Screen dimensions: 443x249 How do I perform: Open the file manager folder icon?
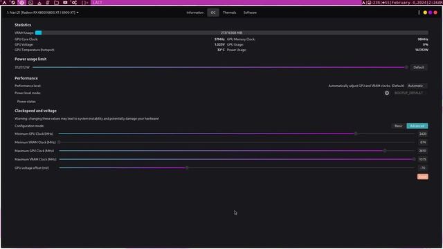click(57, 3)
